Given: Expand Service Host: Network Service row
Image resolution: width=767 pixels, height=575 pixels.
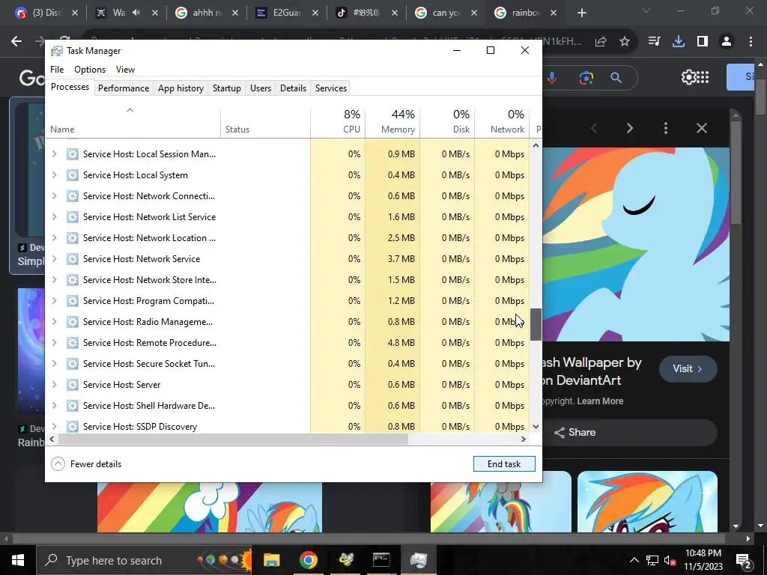Looking at the screenshot, I should tap(54, 258).
